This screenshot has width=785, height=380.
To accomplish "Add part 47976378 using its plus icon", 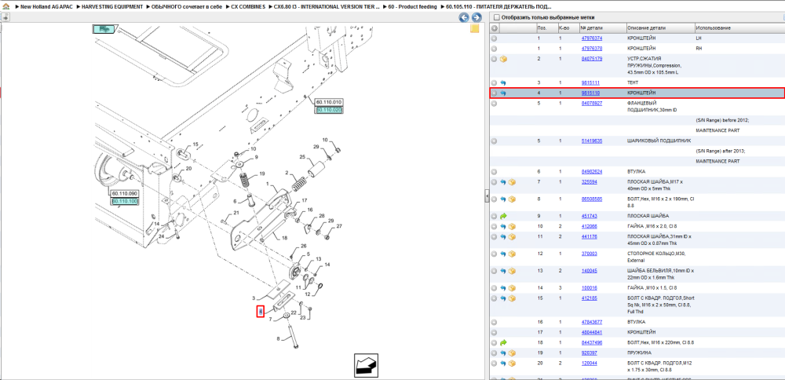I will click(x=494, y=49).
